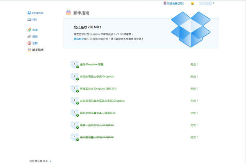Open step 3 put files in Dropbox folder link
246x164 pixels.
point(98,89)
